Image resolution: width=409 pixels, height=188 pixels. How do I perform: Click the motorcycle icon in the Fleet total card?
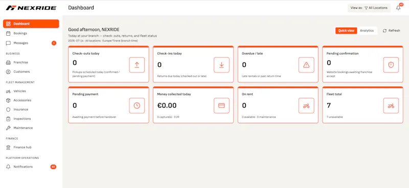391,105
